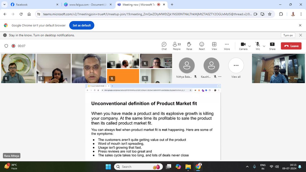
Task: Raise your hand in the meeting
Action: (189, 46)
